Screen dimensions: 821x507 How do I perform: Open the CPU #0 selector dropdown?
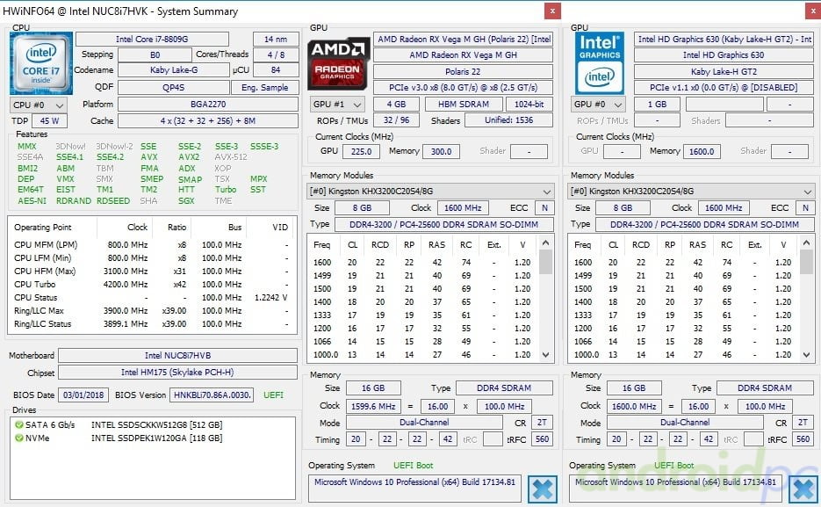tap(37, 105)
